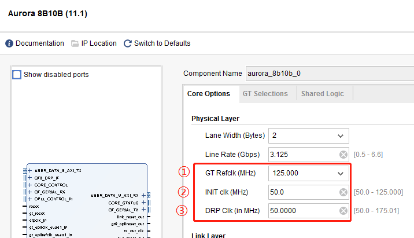Select the Core Options tab
This screenshot has height=238, width=414.
coord(208,94)
